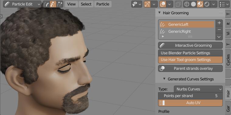Collapse the Hair Grooming panel
The height and width of the screenshot is (115, 231).
tap(159, 13)
